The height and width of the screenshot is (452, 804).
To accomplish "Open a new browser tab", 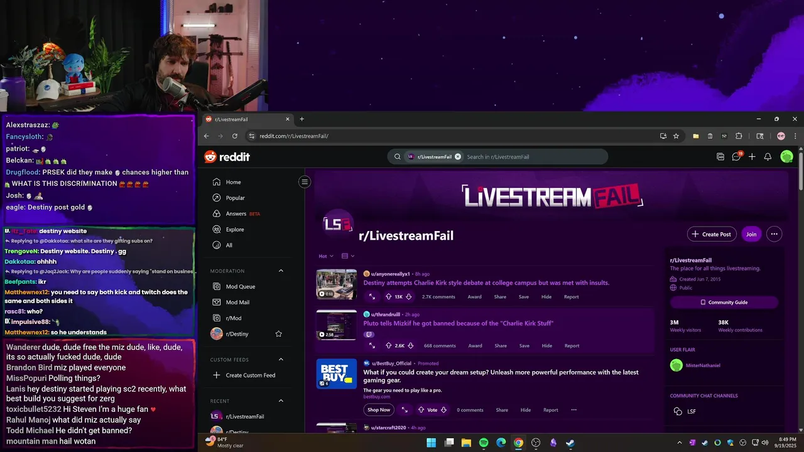I will (x=301, y=119).
